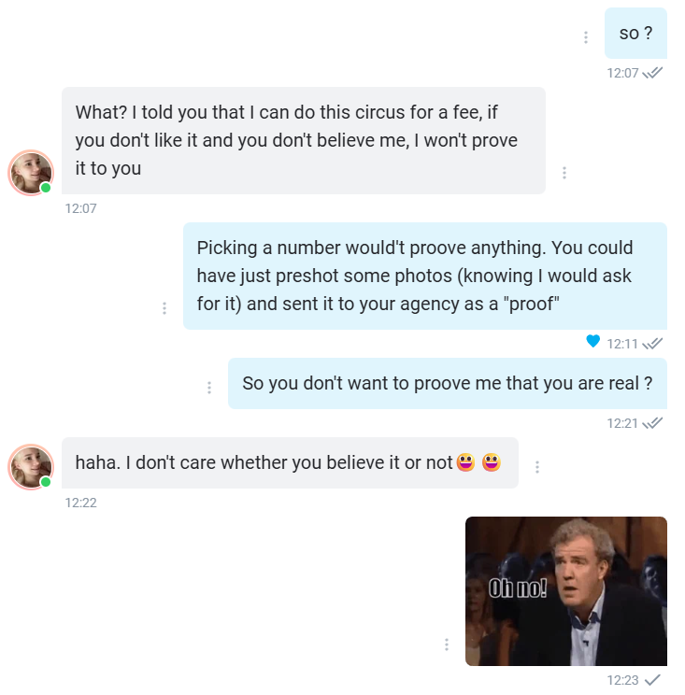Viewport: 685px width, 695px height.
Task: Click the double-check read receipt next to 12:07
Action: [x=653, y=73]
